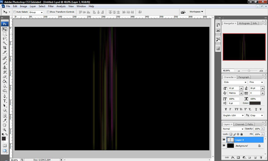Add a layer style with fx button

[233, 157]
